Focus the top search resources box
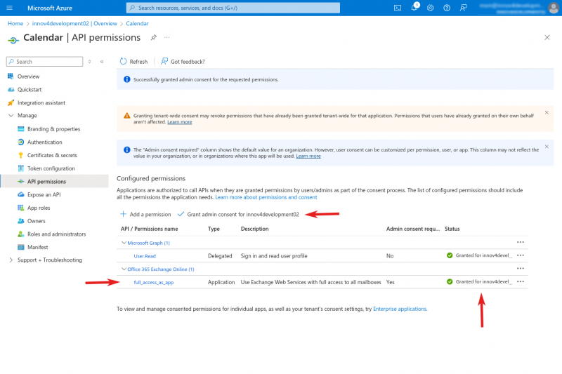This screenshot has width=562, height=374. (x=233, y=8)
